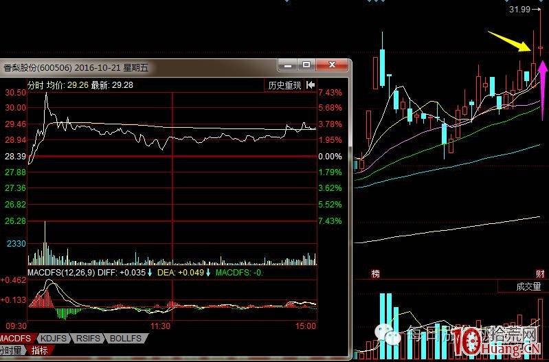Switch to the MACDFS indicator tab
Image resolution: width=549 pixels, height=362 pixels.
15,339
